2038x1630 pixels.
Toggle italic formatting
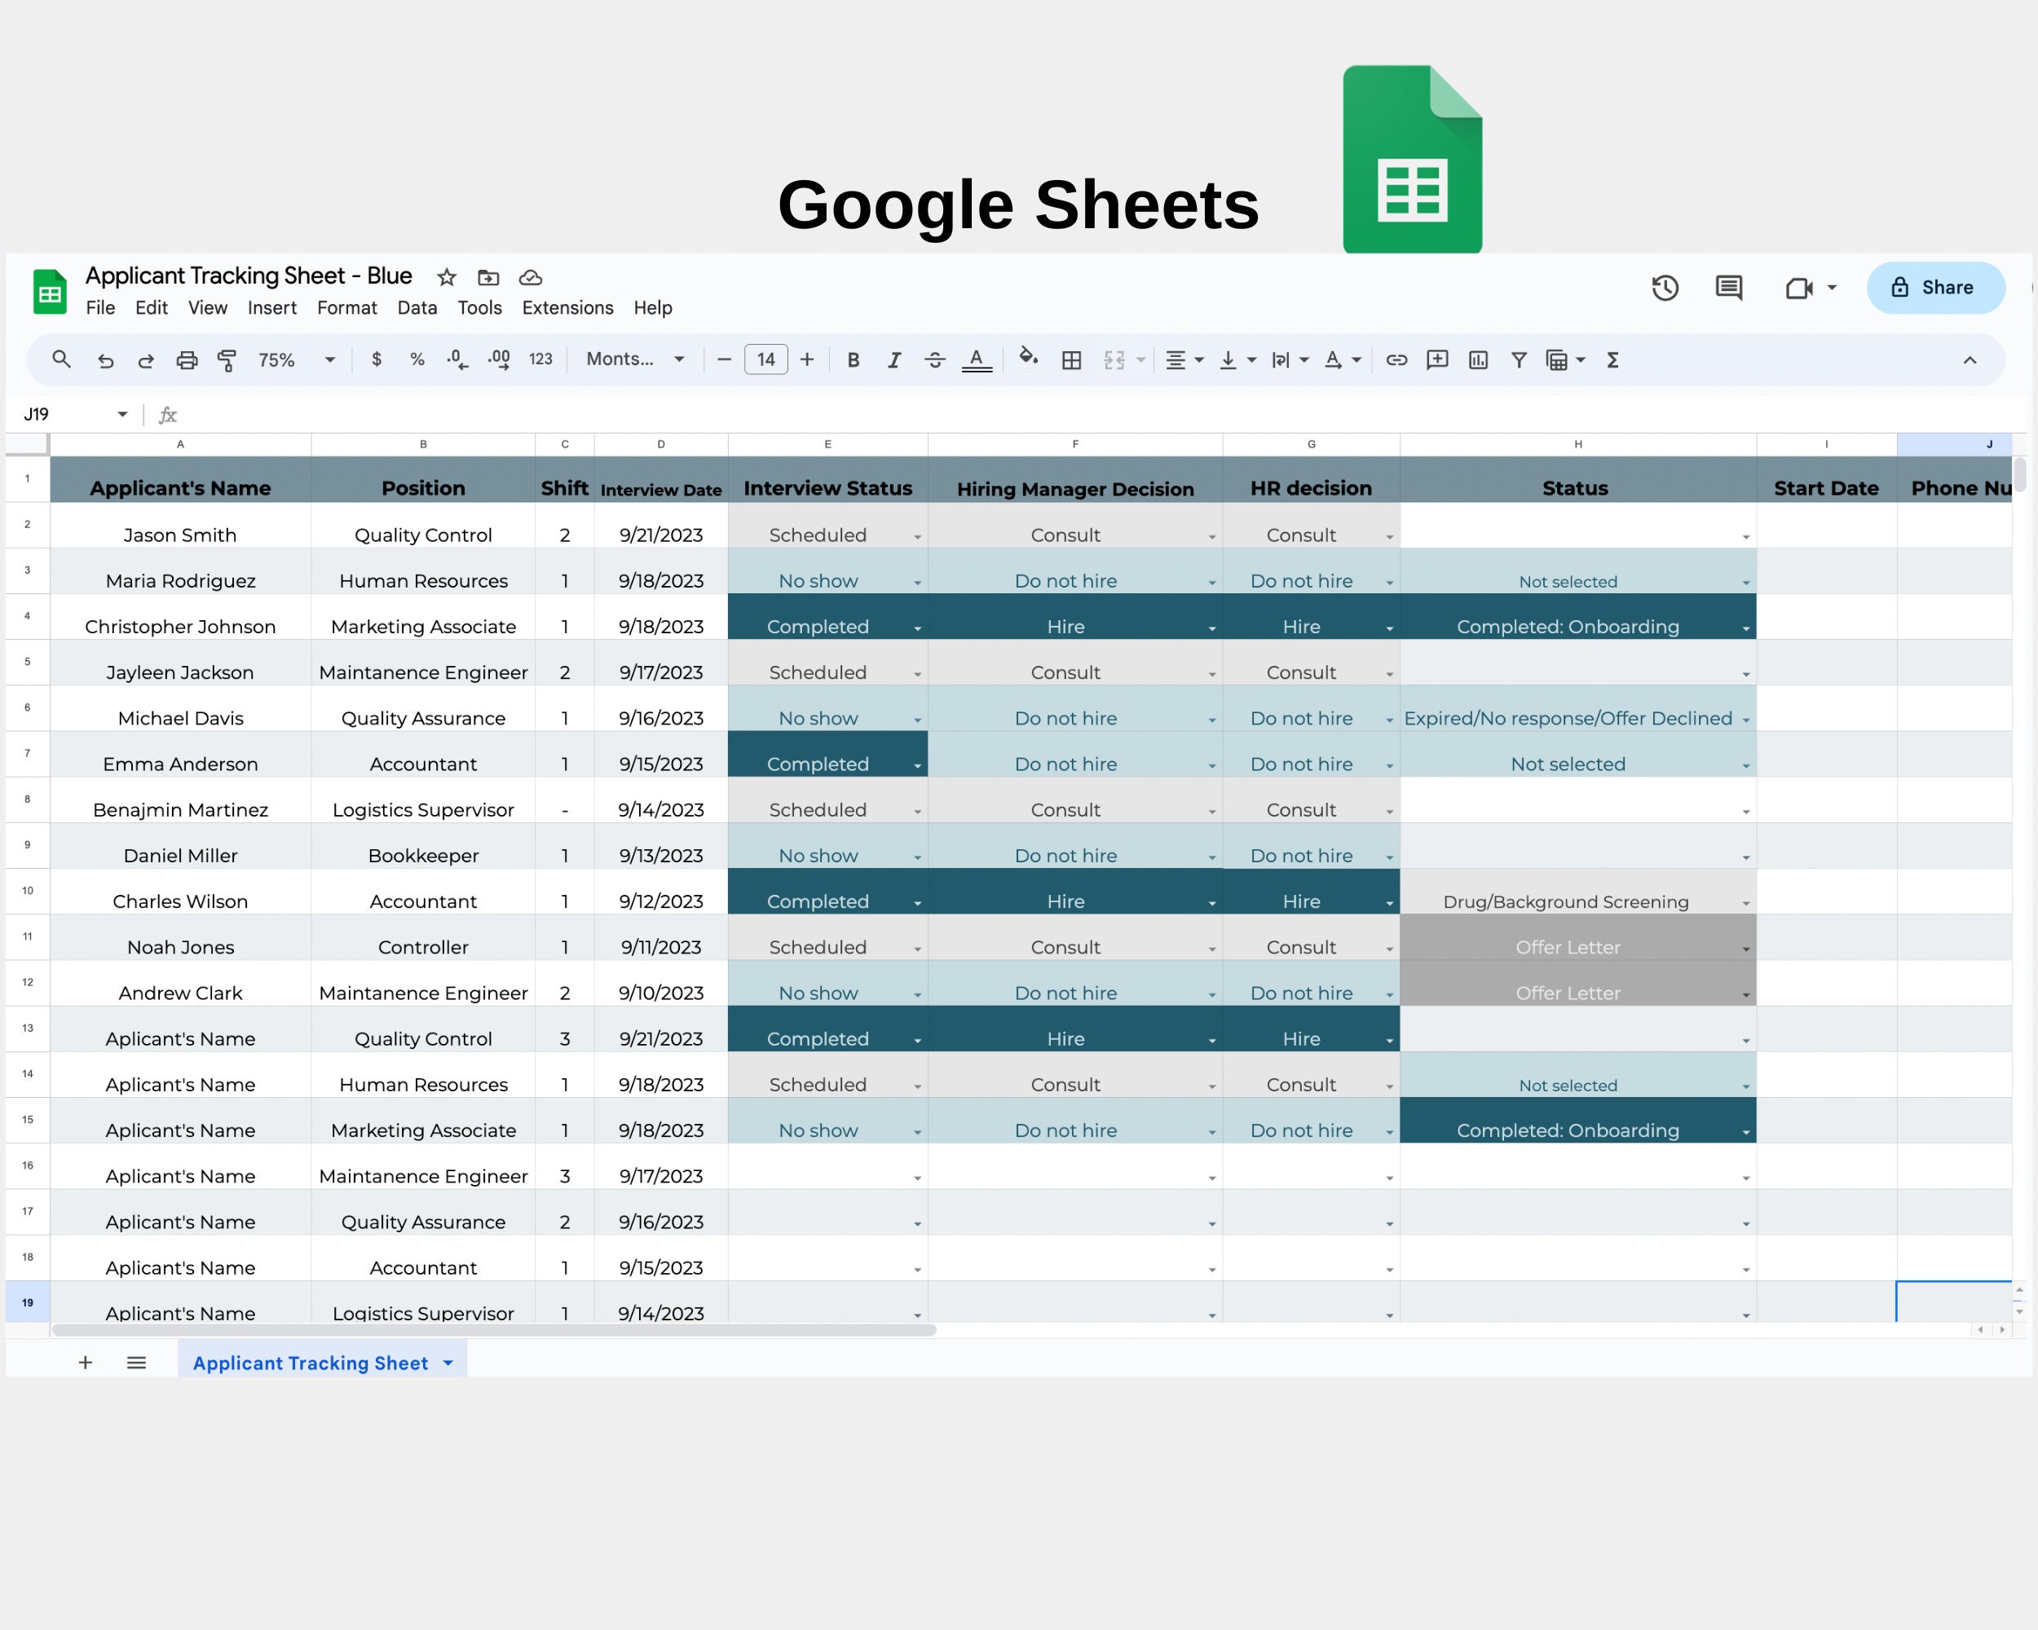tap(893, 360)
